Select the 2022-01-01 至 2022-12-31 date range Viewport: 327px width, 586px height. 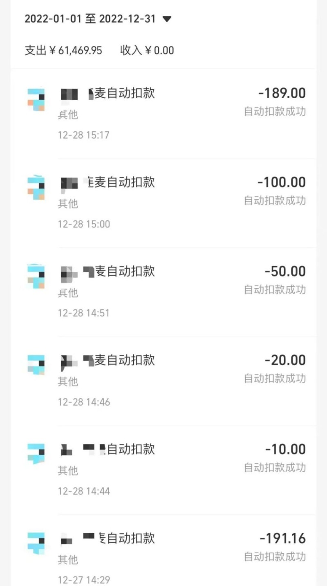(x=90, y=19)
